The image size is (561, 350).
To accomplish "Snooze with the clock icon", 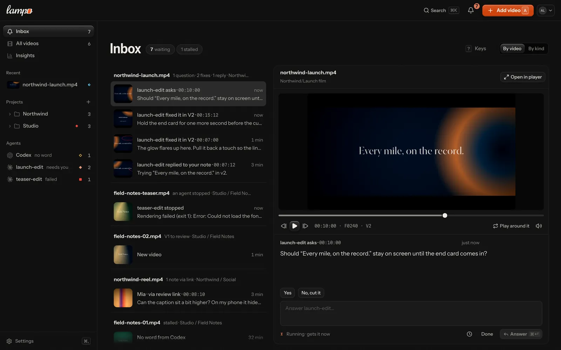I will [469, 334].
